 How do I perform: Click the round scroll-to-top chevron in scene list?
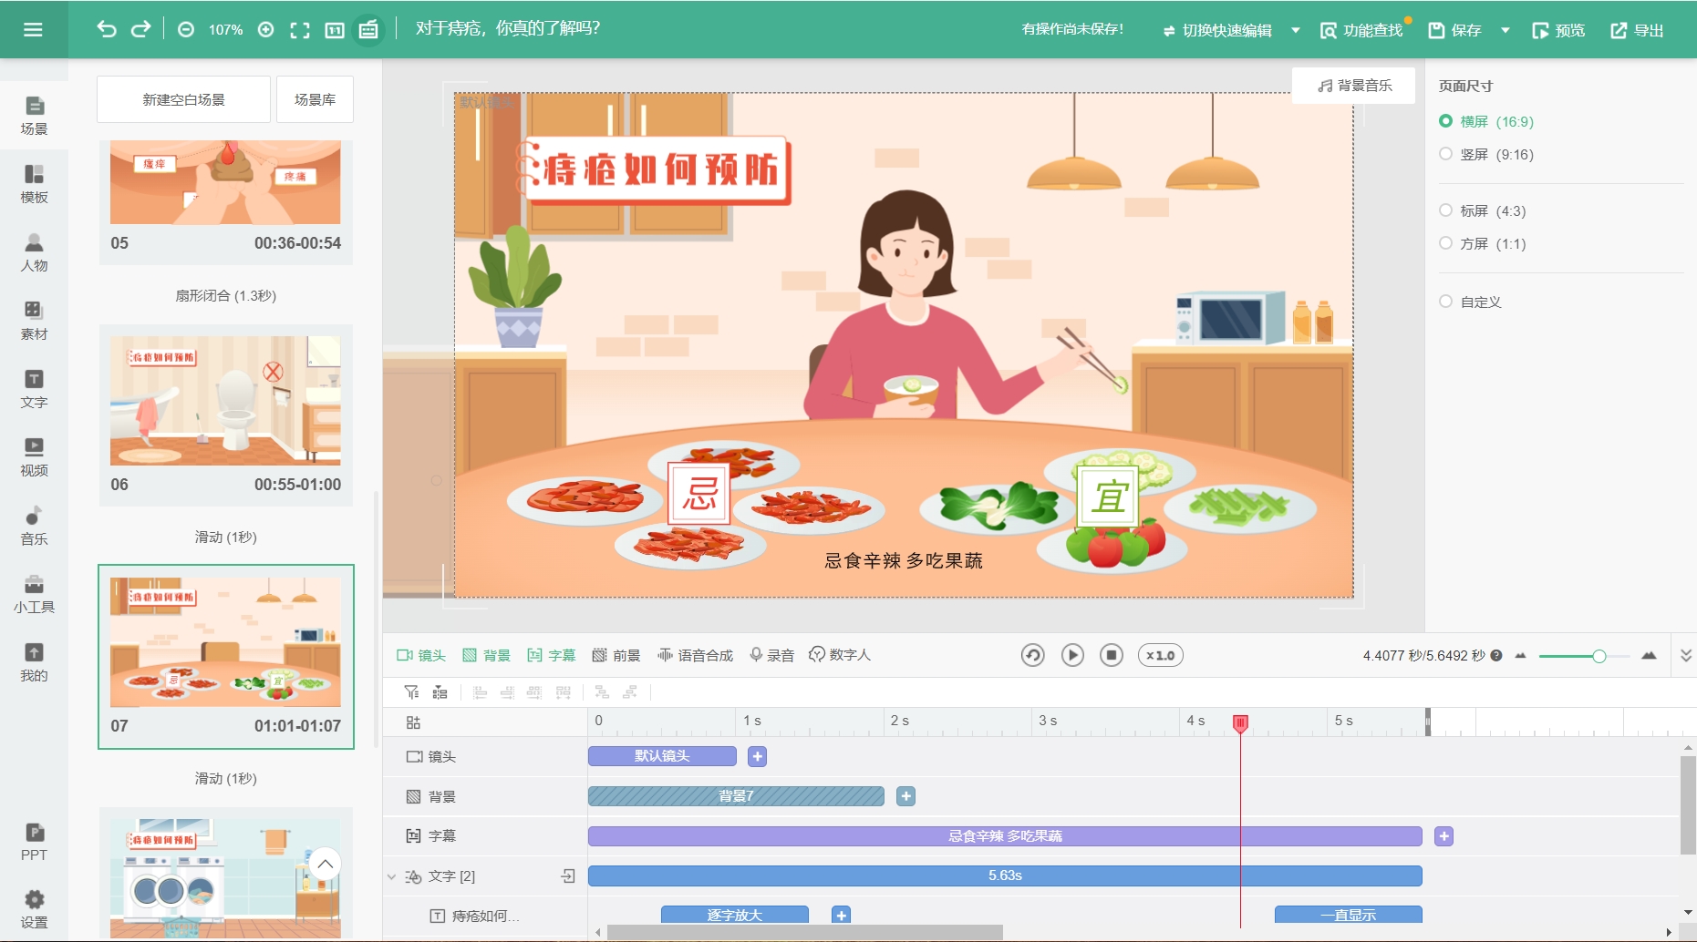325,864
